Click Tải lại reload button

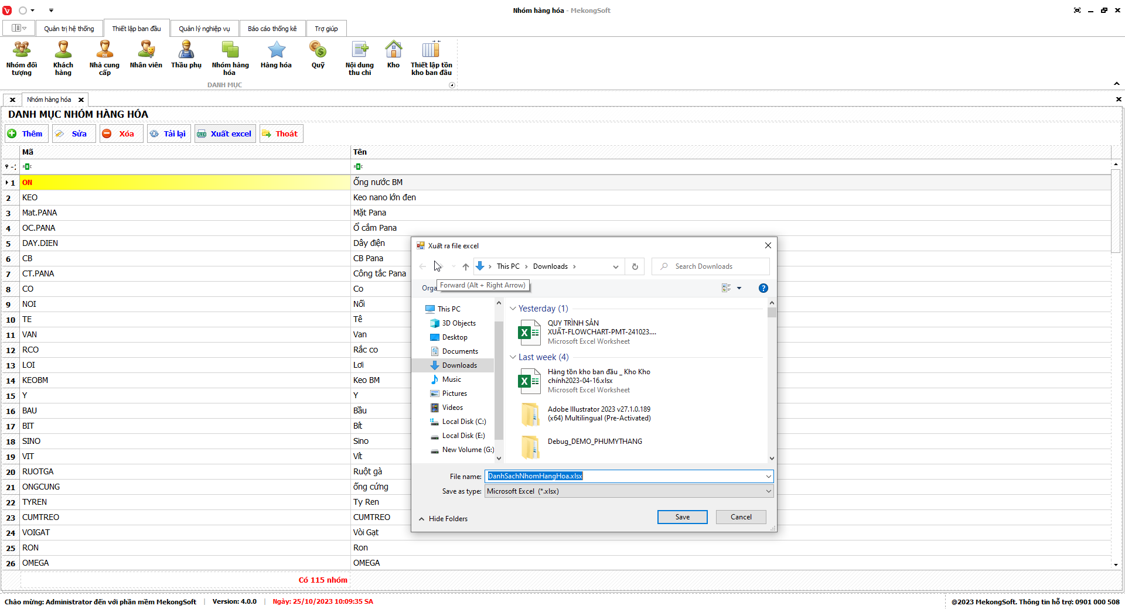169,134
